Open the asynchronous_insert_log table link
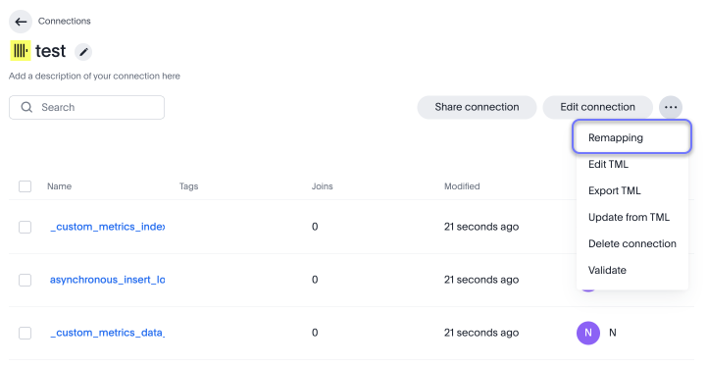This screenshot has width=707, height=366. 107,280
